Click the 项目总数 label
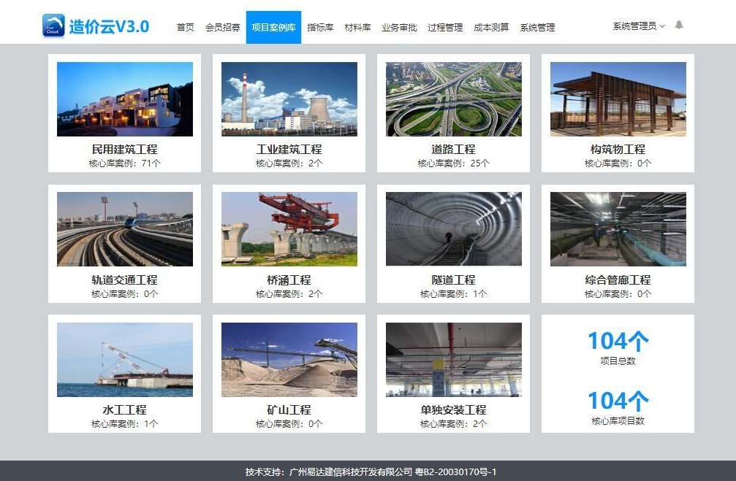736x481 pixels. click(618, 361)
